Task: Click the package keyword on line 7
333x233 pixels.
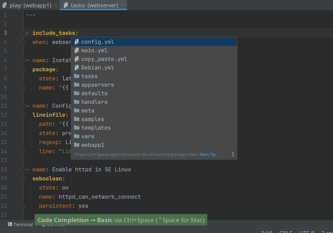Action: (x=44, y=69)
